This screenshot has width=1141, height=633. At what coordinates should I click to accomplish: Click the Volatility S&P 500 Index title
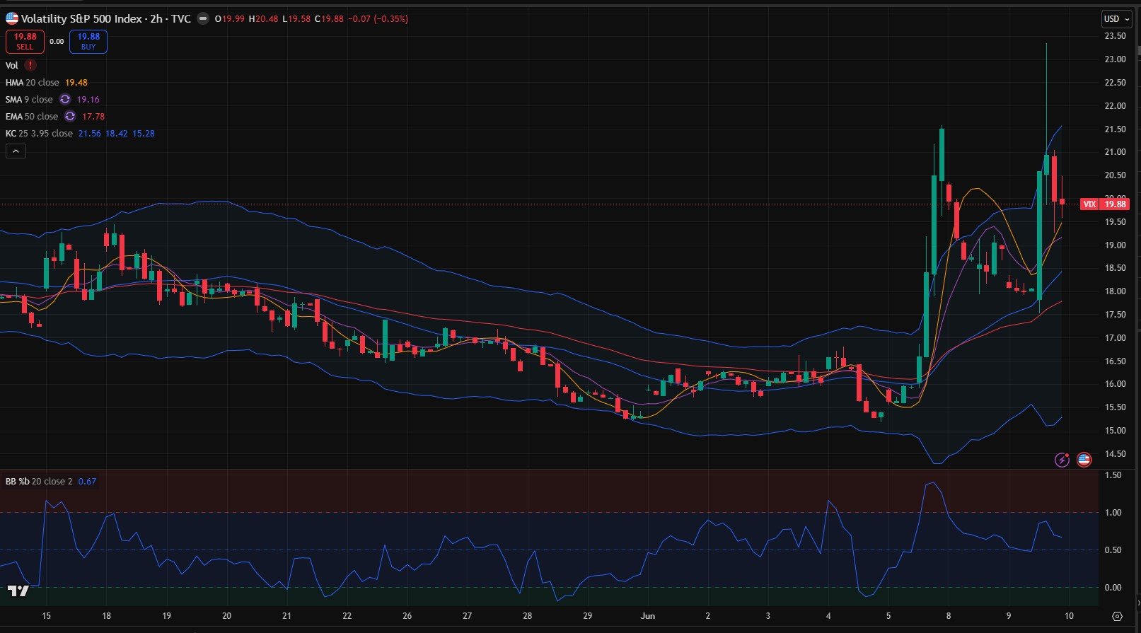[x=82, y=19]
